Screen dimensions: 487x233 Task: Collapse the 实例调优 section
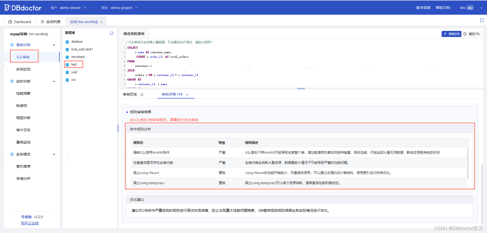click(x=54, y=154)
